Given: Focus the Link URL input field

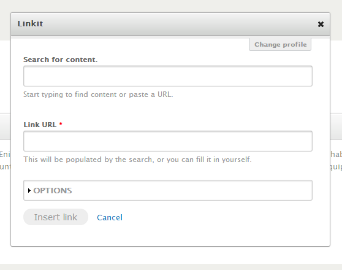Looking at the screenshot, I should [168, 141].
